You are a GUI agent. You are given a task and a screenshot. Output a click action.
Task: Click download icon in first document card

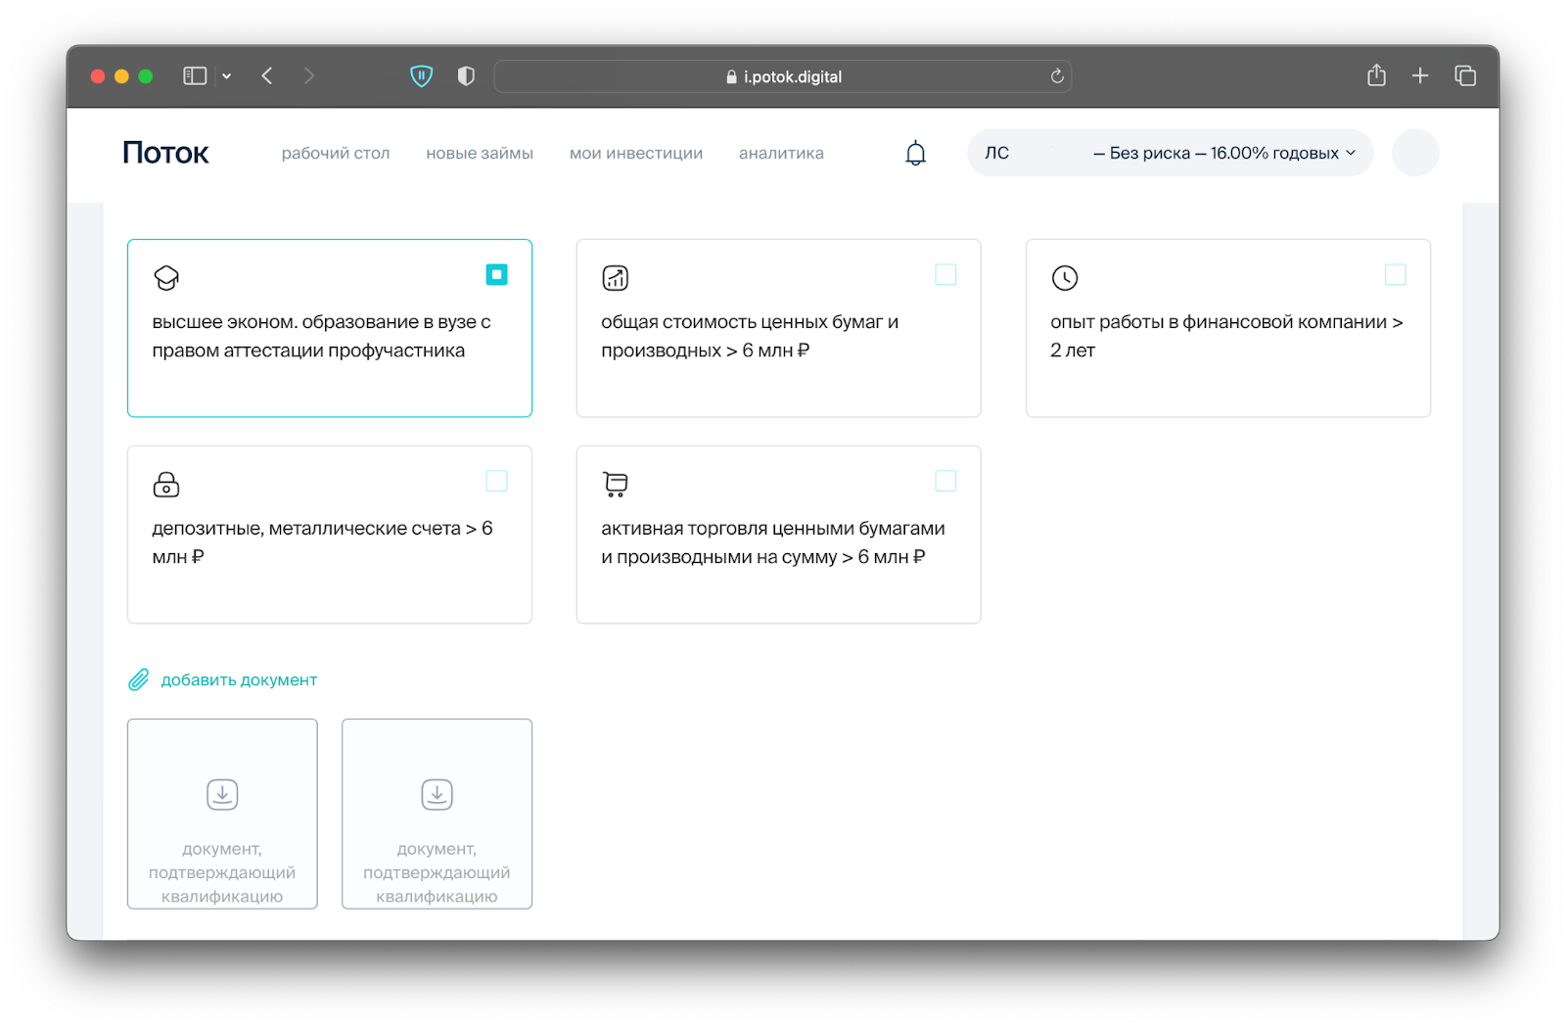pos(222,794)
